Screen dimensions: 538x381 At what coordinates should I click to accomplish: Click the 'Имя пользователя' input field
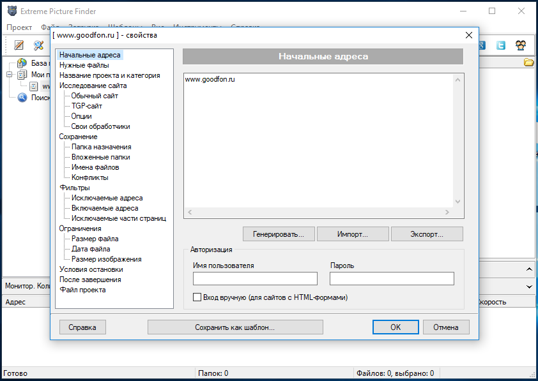(x=255, y=278)
